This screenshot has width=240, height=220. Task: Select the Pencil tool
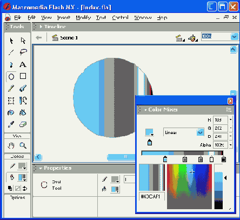[x=11, y=89]
